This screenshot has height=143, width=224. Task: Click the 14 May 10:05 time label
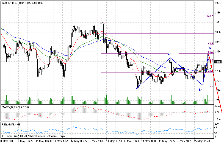tap(150, 141)
